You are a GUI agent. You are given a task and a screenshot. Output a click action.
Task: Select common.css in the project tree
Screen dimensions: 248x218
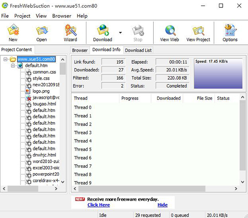tap(44, 72)
